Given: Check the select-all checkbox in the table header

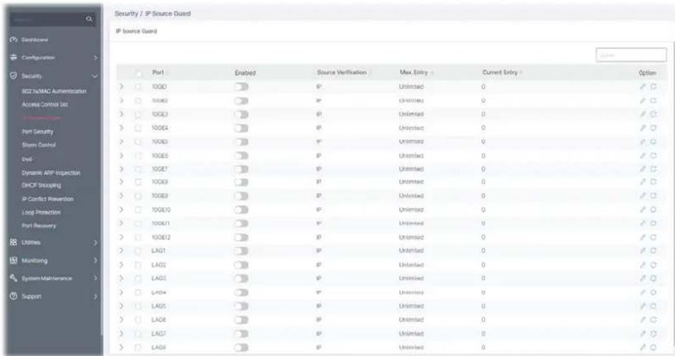Looking at the screenshot, I should point(139,74).
